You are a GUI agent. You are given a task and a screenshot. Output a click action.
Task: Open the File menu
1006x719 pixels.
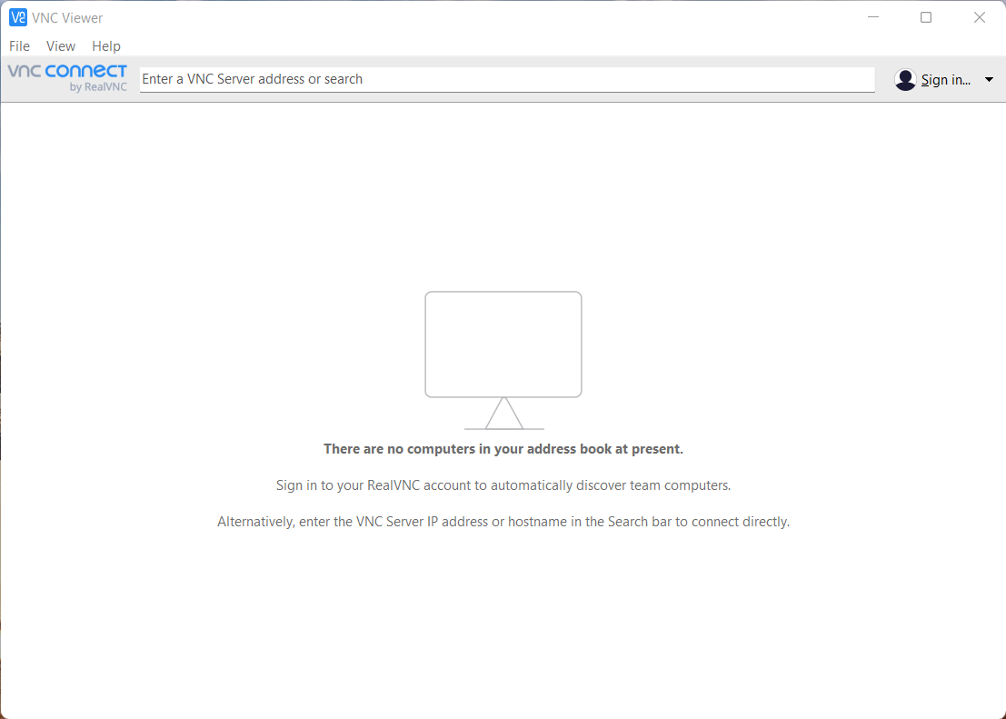pos(19,46)
